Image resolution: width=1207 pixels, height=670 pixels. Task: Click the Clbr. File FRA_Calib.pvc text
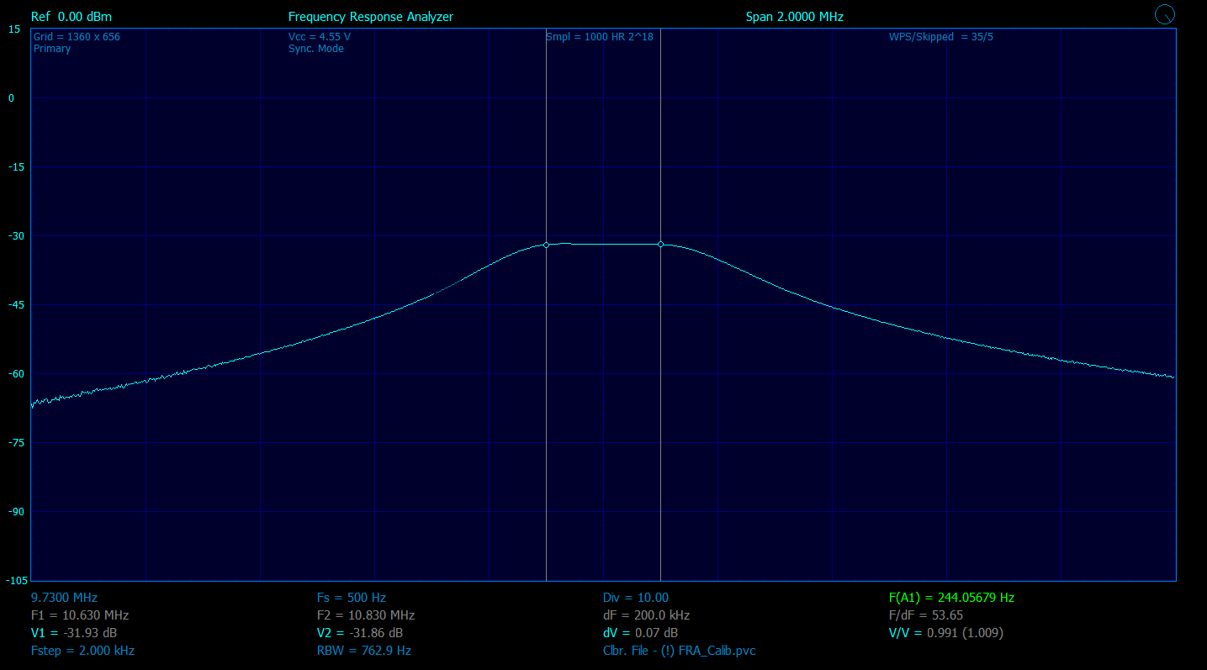click(x=680, y=651)
